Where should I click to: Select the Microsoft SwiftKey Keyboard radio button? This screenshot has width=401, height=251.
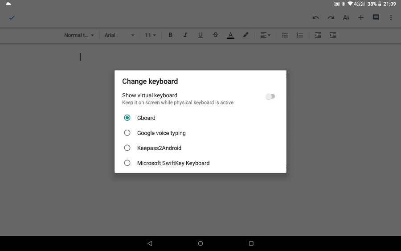coord(127,163)
